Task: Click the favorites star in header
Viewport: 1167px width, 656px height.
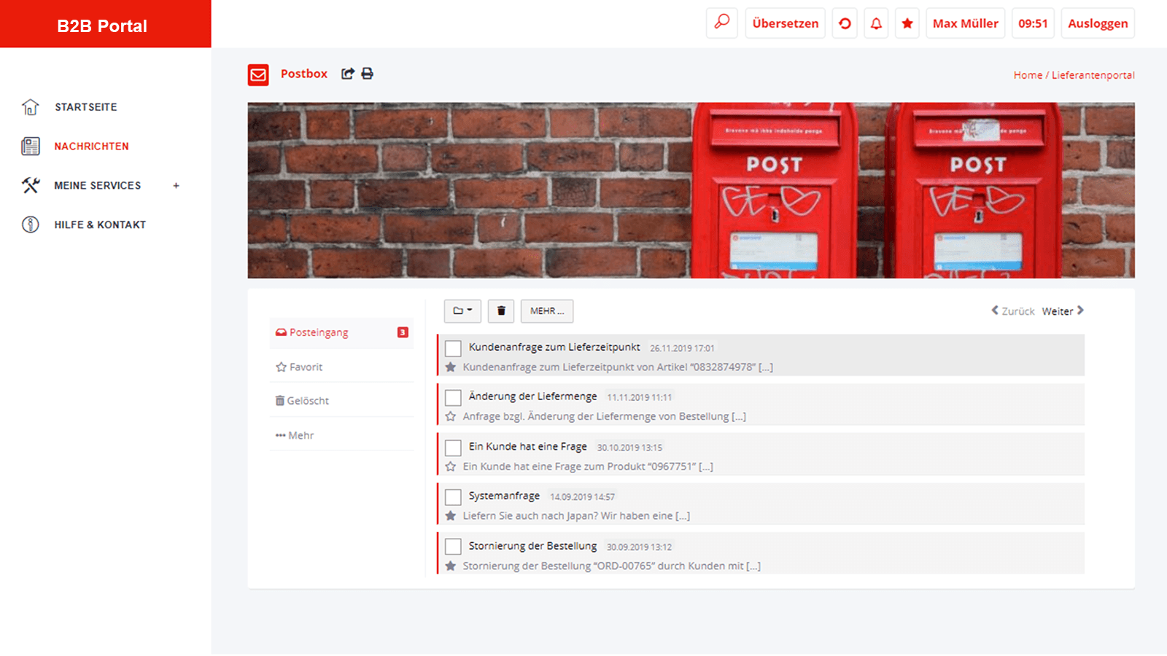Action: click(907, 23)
